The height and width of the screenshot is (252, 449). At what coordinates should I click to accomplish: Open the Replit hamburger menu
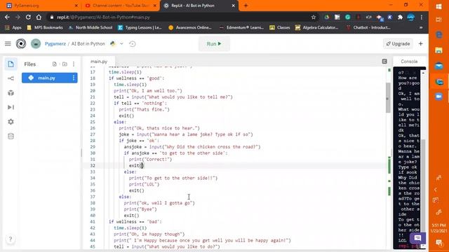tap(8, 43)
